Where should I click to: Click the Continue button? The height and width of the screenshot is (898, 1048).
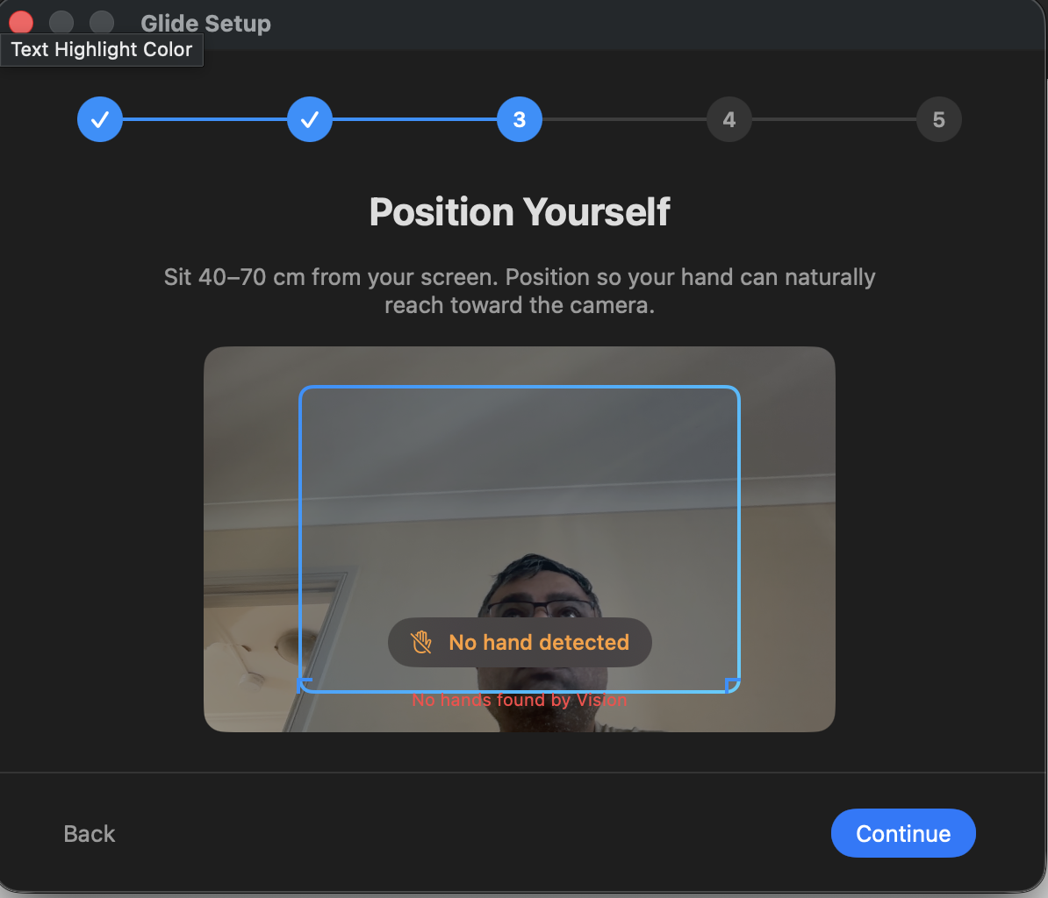[x=903, y=833]
